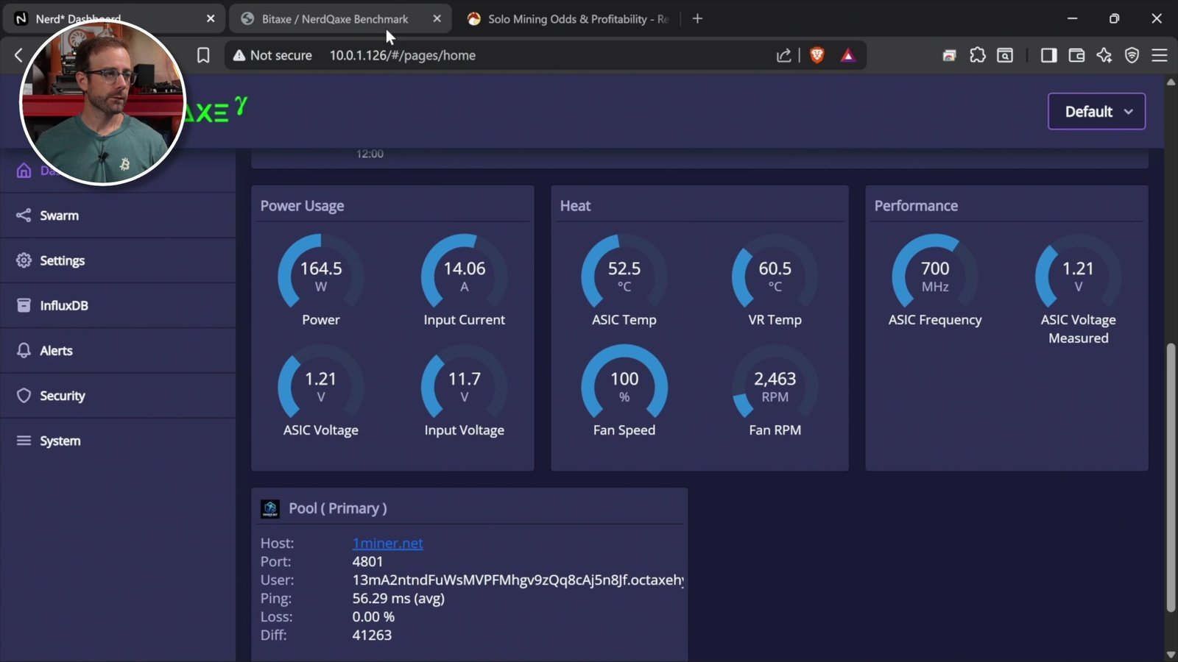The width and height of the screenshot is (1178, 662).
Task: Click the InfluxDB database icon
Action: coord(24,305)
